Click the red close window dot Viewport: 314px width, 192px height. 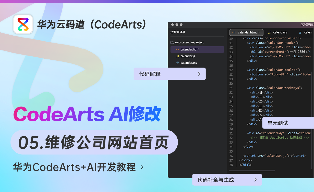click(x=173, y=25)
